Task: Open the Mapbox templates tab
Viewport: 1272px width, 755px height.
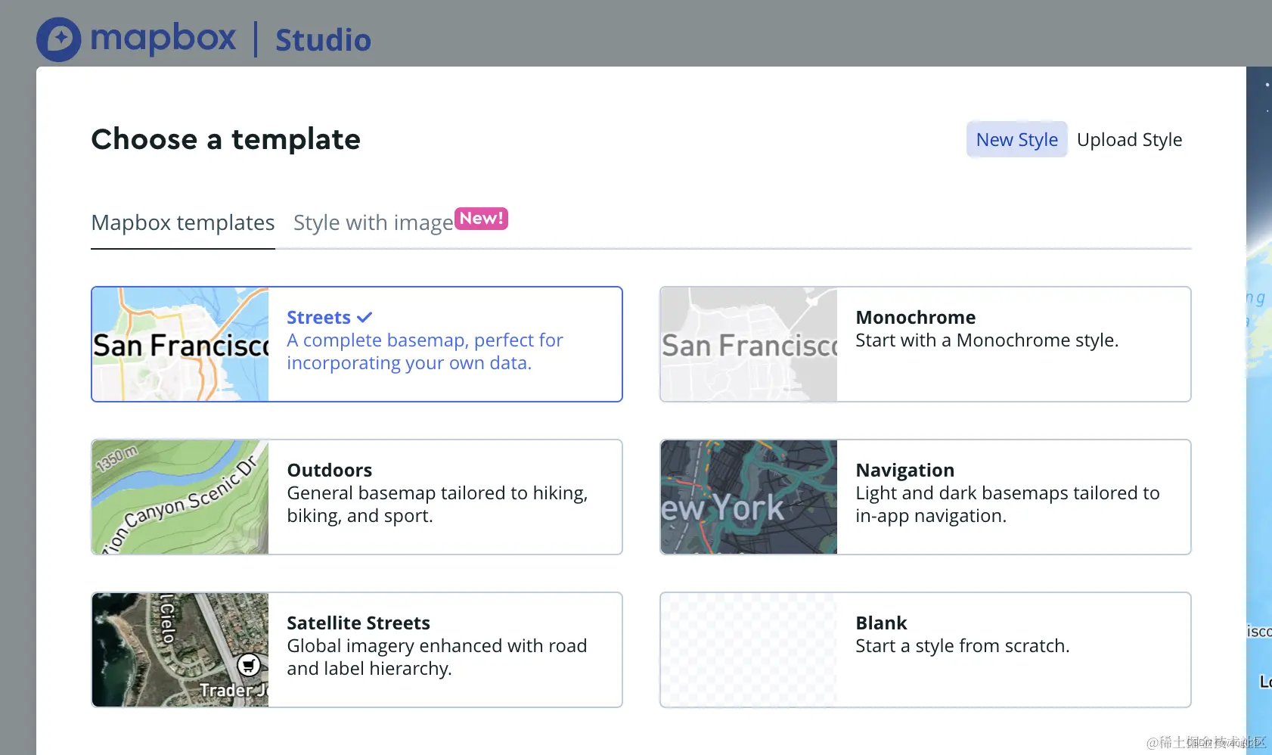Action: coord(183,223)
